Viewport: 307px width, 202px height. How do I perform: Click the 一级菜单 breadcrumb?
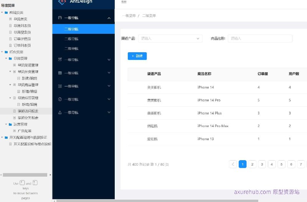click(x=129, y=16)
